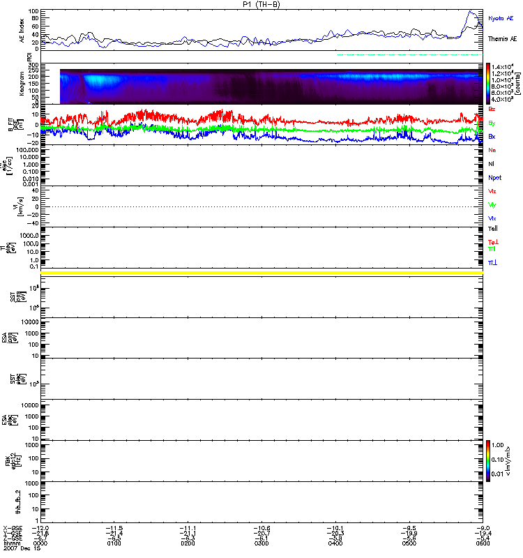This screenshot has height=558, width=523.
Task: Click the X-GSE row label
Action: point(13,528)
